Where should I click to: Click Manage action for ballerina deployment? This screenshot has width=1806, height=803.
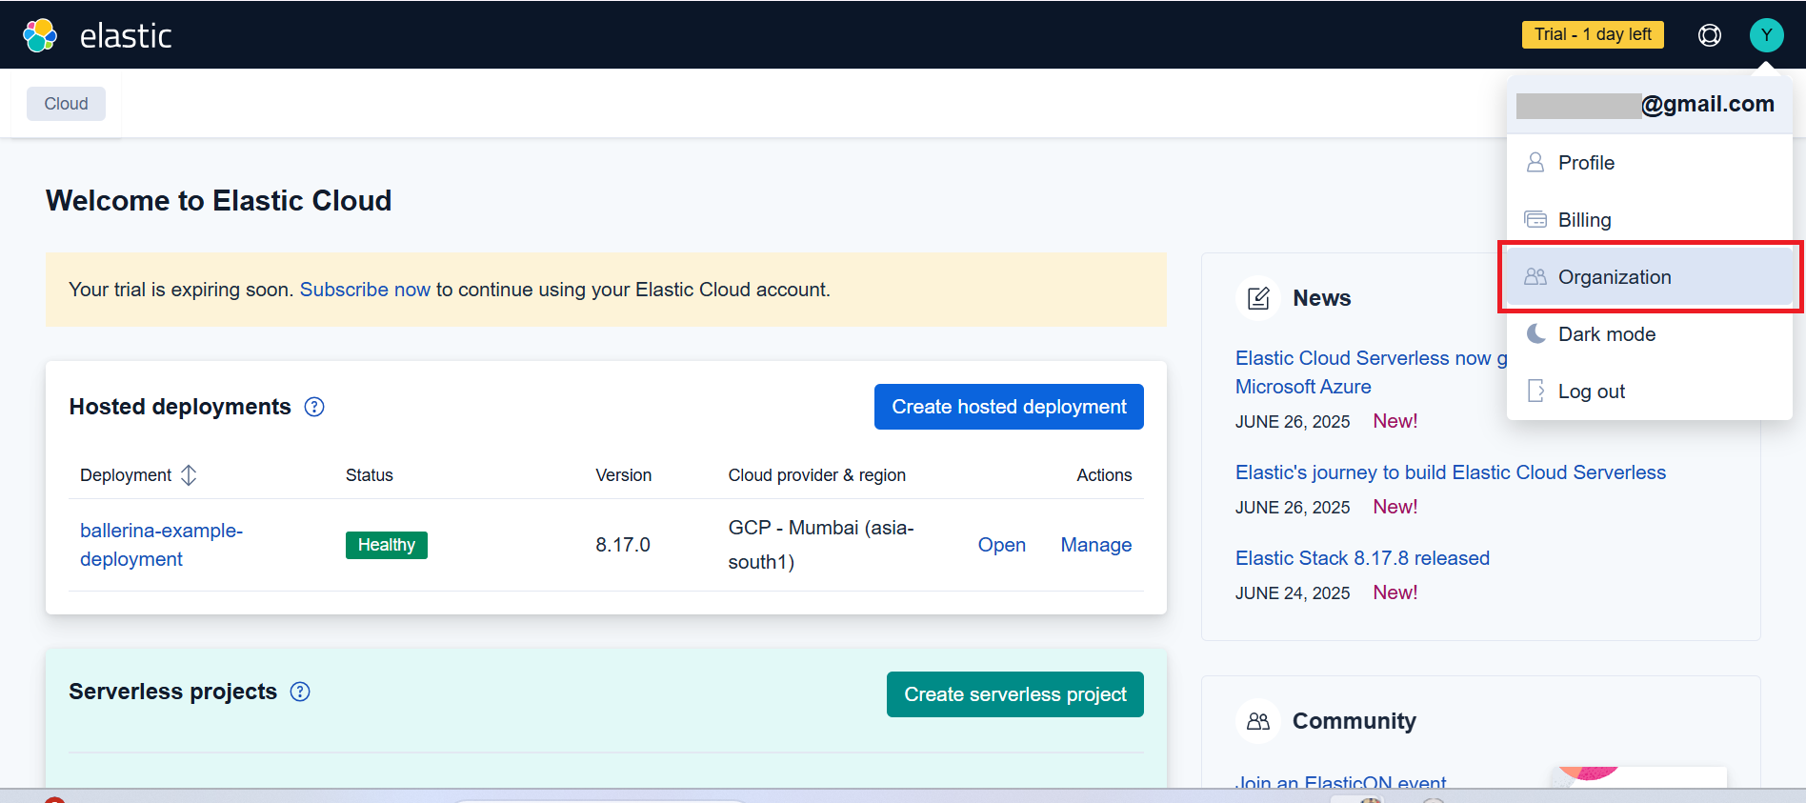[x=1096, y=545]
